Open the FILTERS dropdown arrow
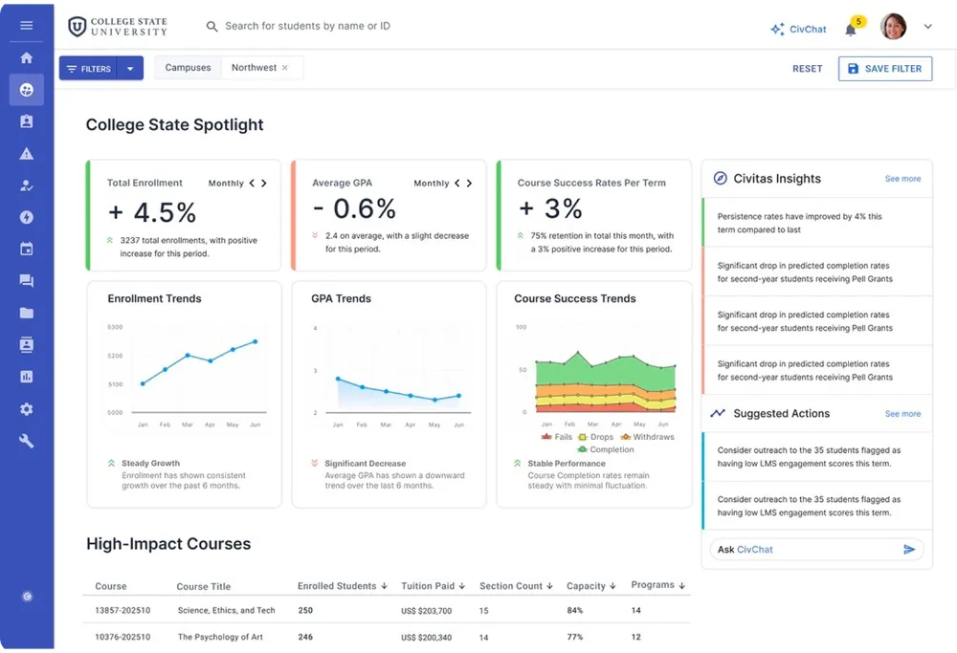The width and height of the screenshot is (957, 653). [130, 68]
